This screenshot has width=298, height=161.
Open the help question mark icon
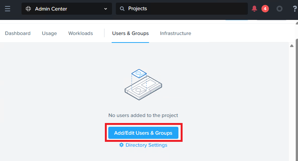pyautogui.click(x=295, y=9)
